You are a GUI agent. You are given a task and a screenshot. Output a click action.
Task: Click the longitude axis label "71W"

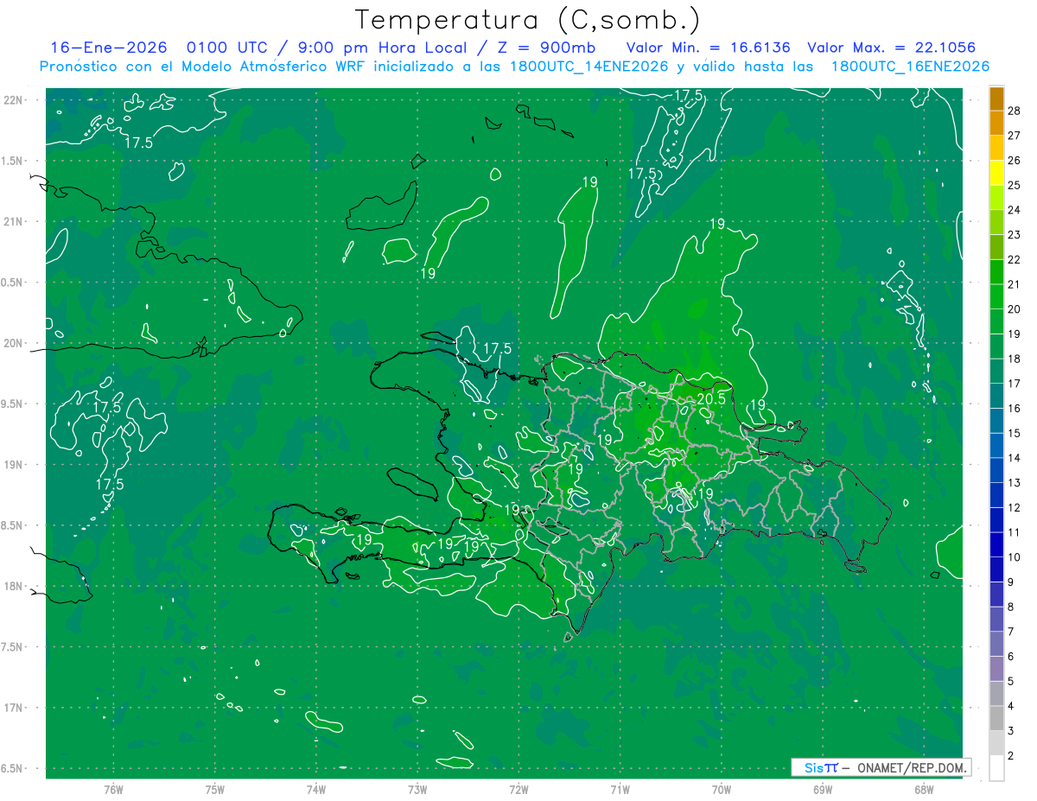(620, 790)
